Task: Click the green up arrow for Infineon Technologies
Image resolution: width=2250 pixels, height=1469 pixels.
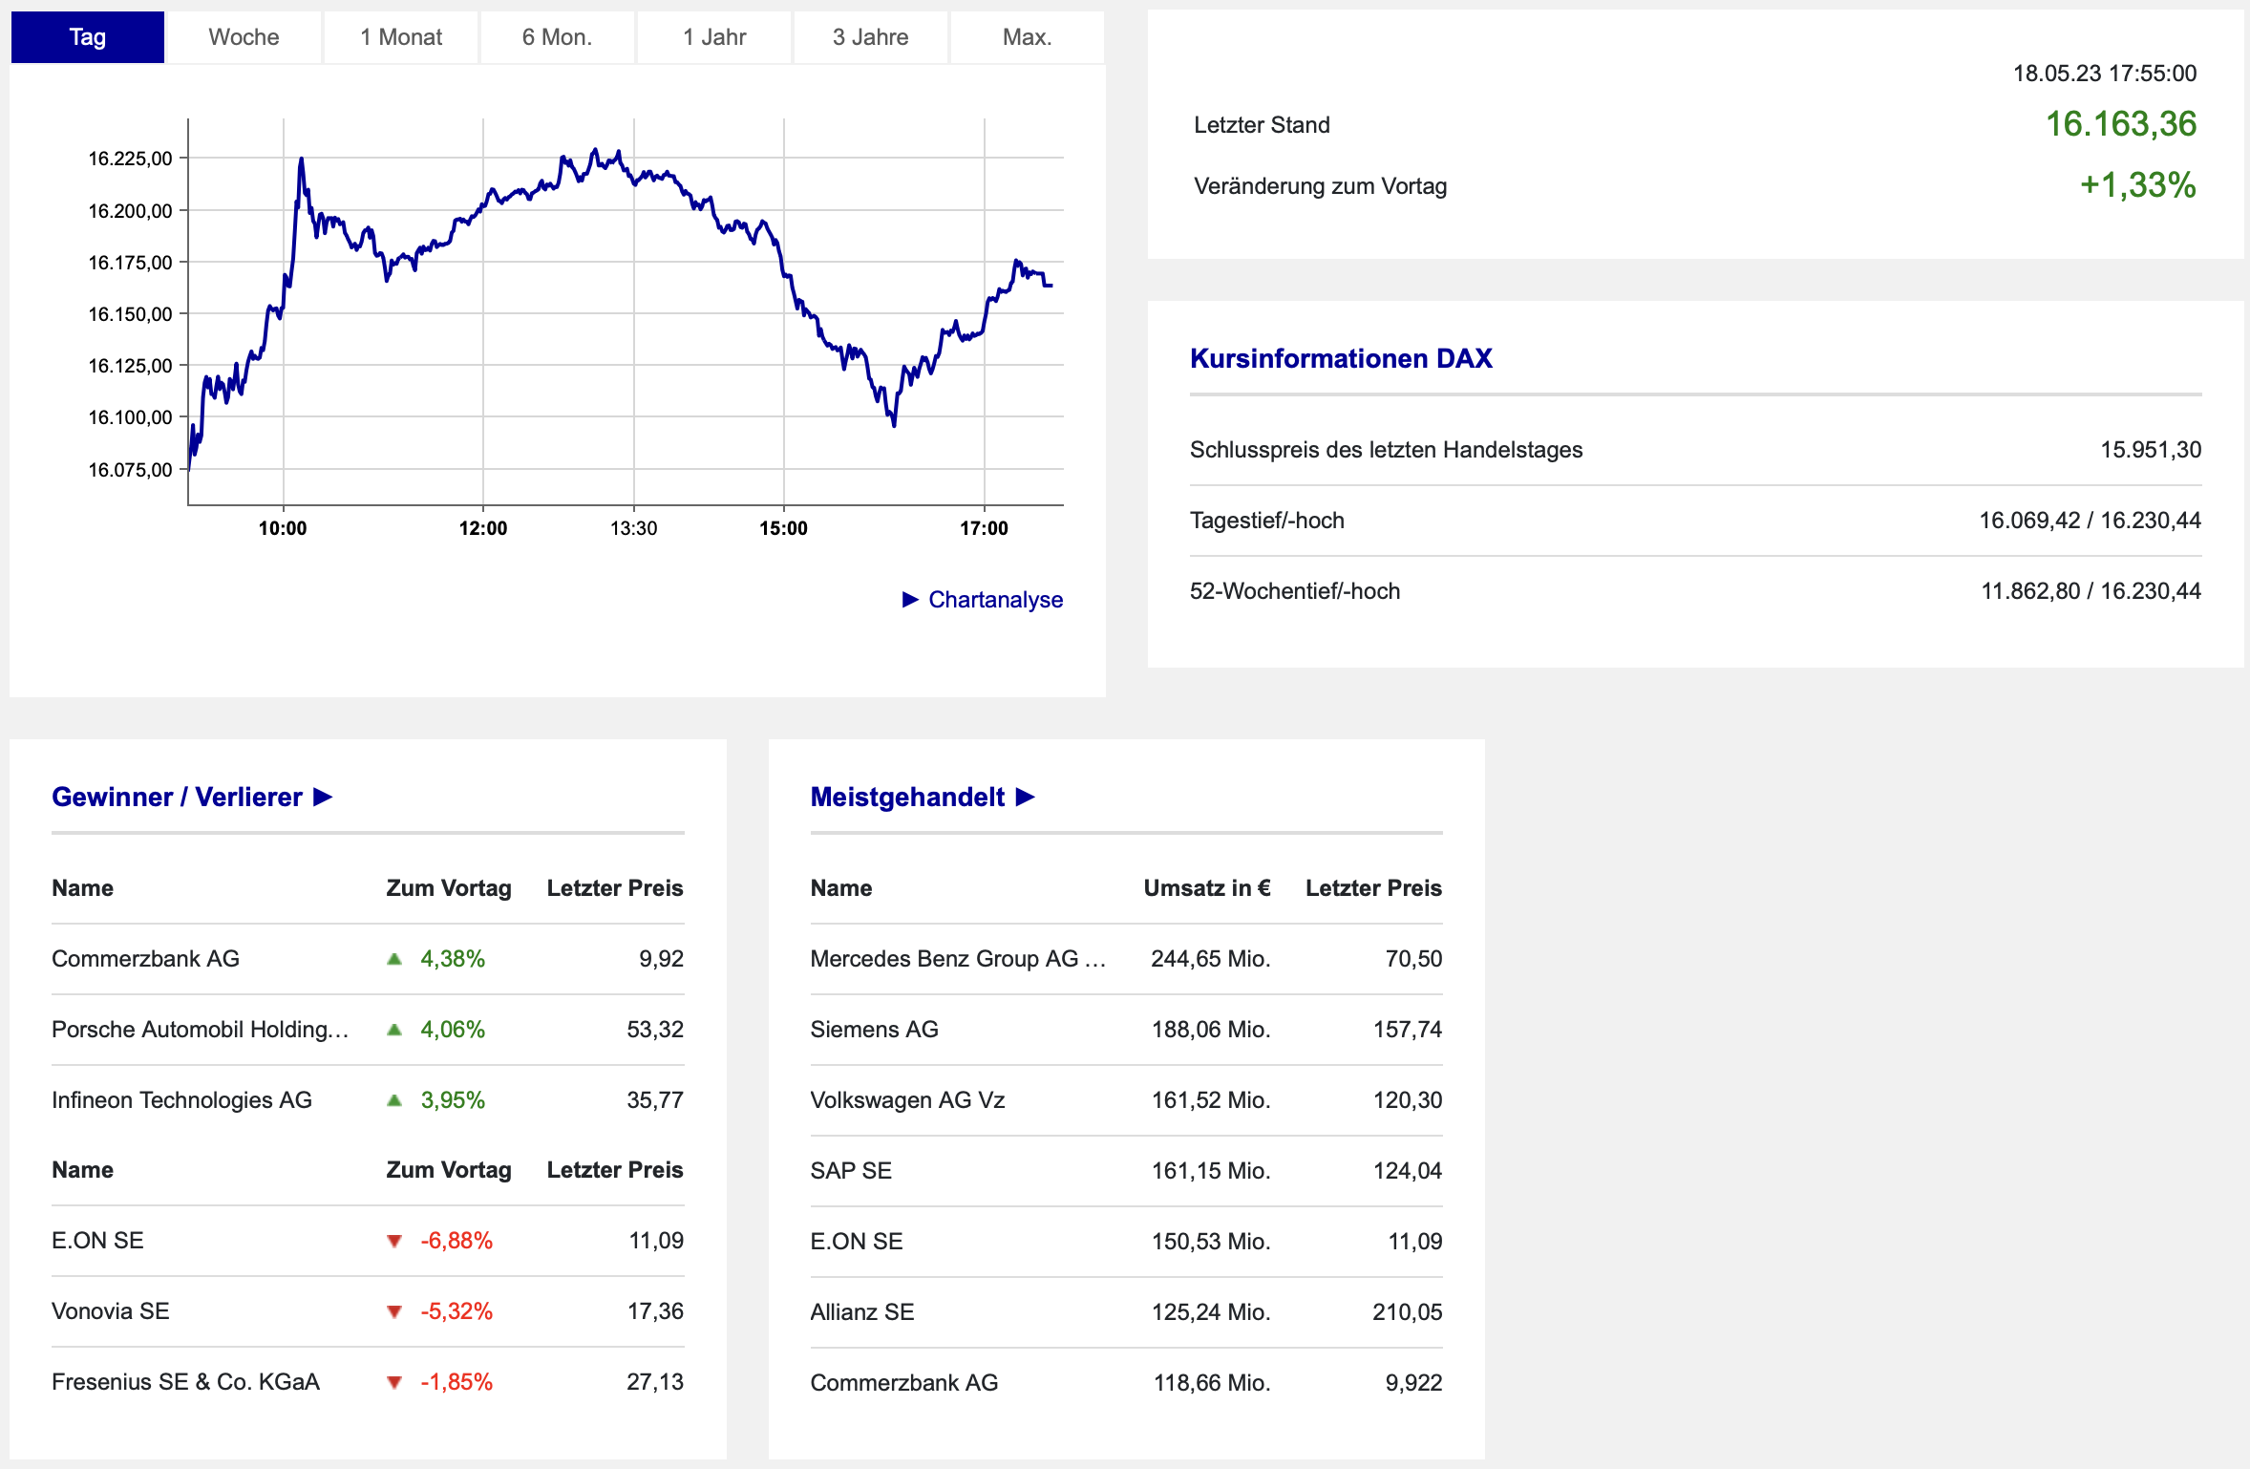Action: pyautogui.click(x=394, y=1100)
